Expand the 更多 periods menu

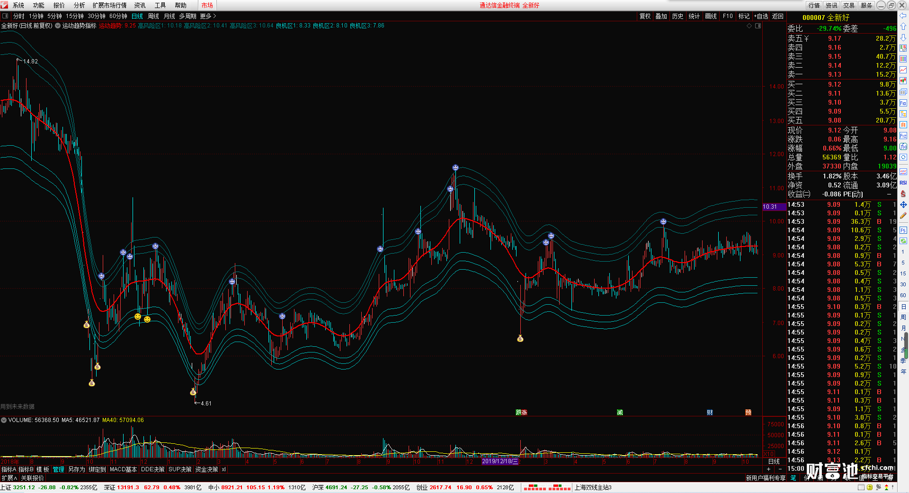208,16
